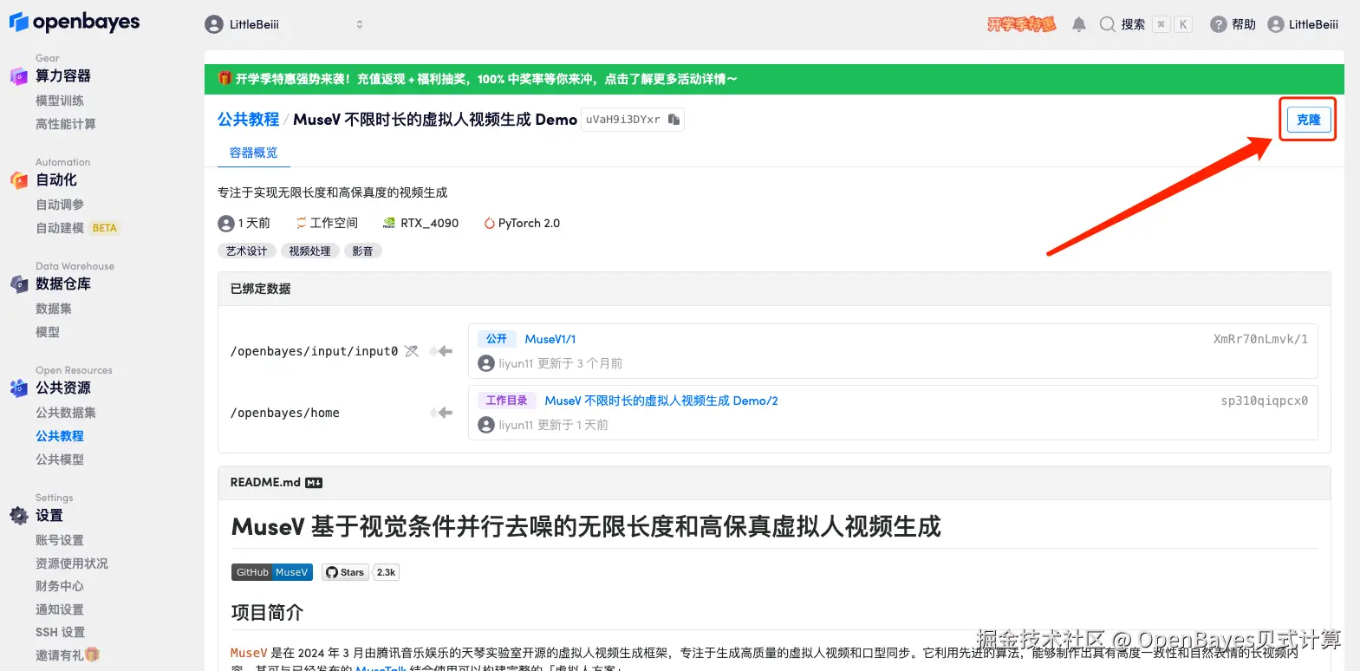Click the 公开 badge on MuseV1/1

(497, 339)
